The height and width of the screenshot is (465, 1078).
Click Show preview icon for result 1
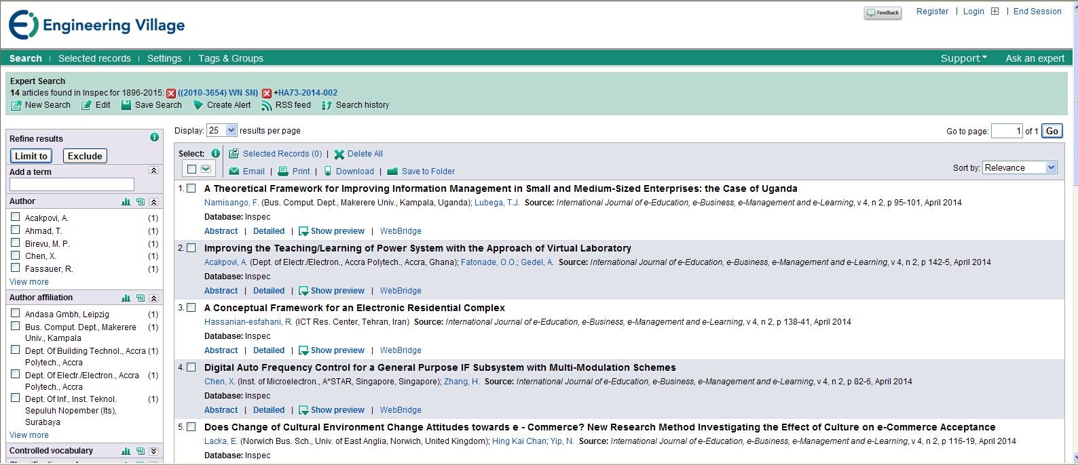(303, 232)
